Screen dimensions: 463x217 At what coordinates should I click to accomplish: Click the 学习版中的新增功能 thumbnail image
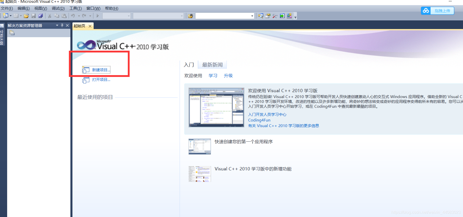pyautogui.click(x=200, y=174)
